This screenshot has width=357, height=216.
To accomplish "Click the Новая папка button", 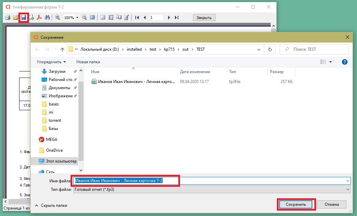I will click(88, 62).
